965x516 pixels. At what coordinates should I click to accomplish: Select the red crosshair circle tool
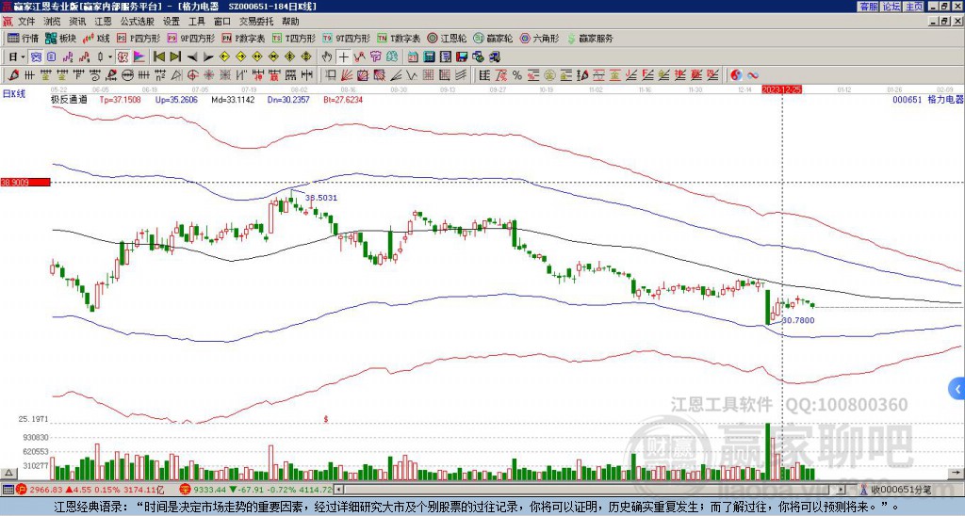point(192,75)
